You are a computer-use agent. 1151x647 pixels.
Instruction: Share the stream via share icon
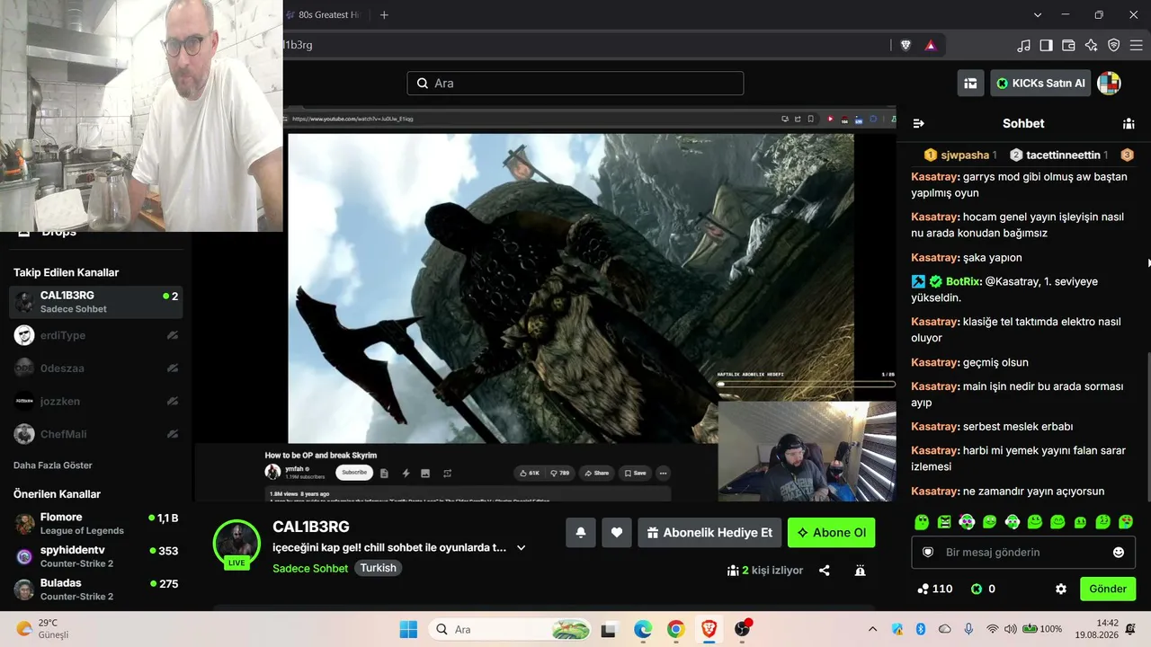tap(824, 570)
